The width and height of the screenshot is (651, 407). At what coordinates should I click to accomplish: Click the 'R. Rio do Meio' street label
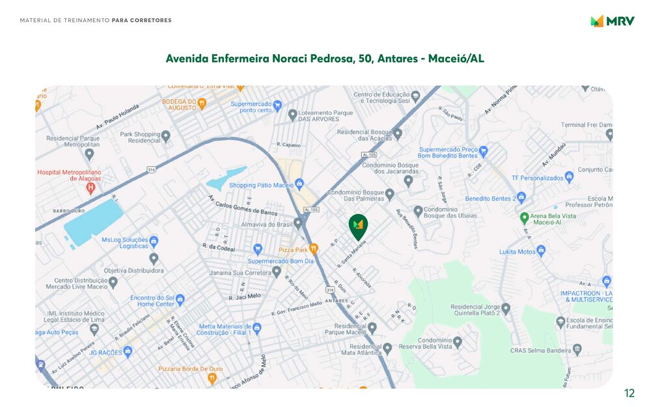tap(296, 287)
